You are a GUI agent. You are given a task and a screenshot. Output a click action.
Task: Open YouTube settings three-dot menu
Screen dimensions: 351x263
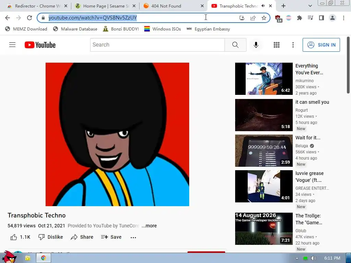pos(293,45)
